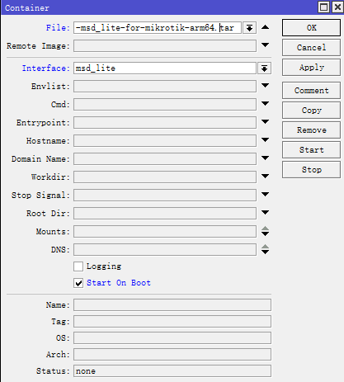Click the OK button
Viewport: 344px width, 382px height.
coord(311,28)
